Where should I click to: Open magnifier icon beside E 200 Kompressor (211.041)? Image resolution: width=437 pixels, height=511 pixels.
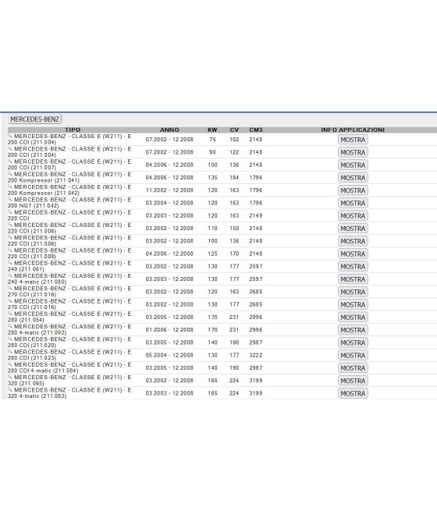10,174
